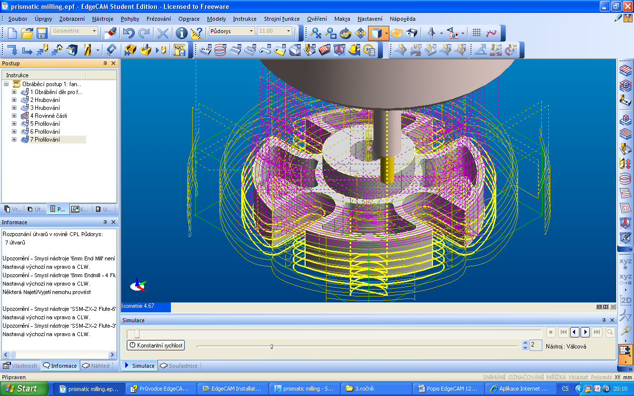Expand instruction 7 Profilování
The image size is (634, 396).
pyautogui.click(x=14, y=140)
